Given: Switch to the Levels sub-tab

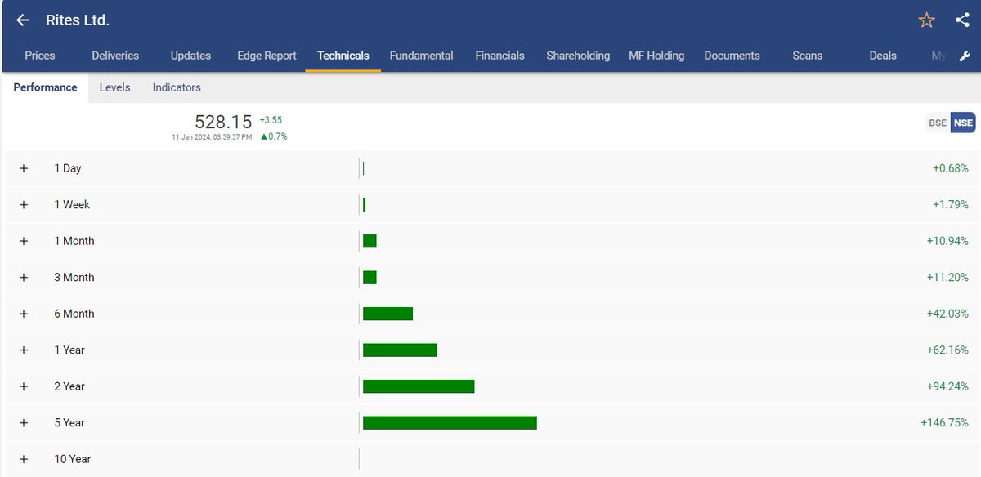Looking at the screenshot, I should click(114, 87).
